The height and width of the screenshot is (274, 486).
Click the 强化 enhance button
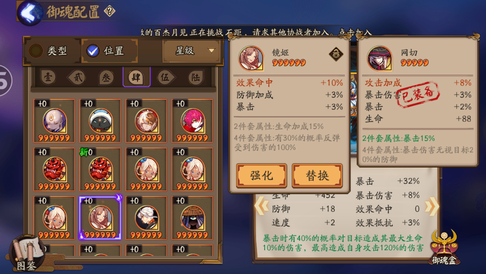click(x=261, y=176)
